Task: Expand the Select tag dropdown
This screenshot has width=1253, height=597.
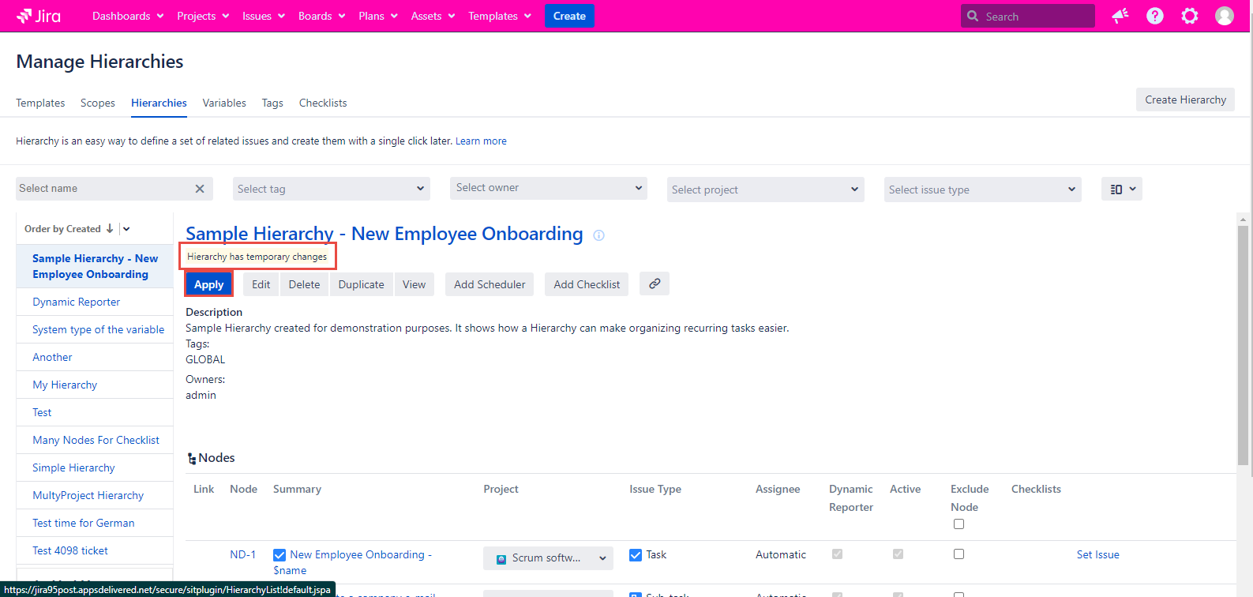Action: 331,189
